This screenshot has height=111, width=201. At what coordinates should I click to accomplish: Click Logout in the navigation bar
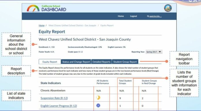pos(133,16)
